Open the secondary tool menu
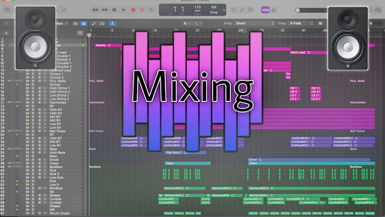This screenshot has height=217, width=385. point(198,24)
